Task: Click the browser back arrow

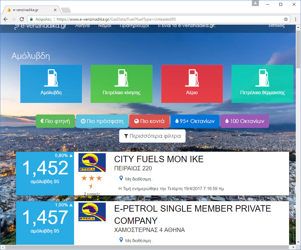Action: click(6, 19)
